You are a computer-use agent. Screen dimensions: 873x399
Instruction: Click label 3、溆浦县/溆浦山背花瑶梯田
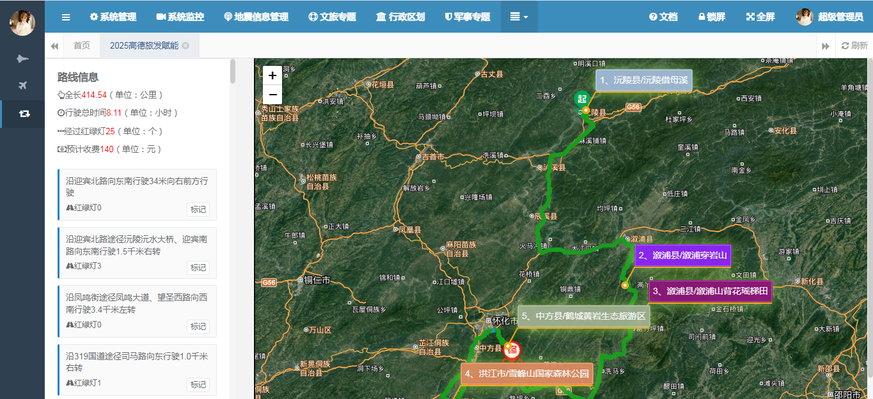coord(711,291)
